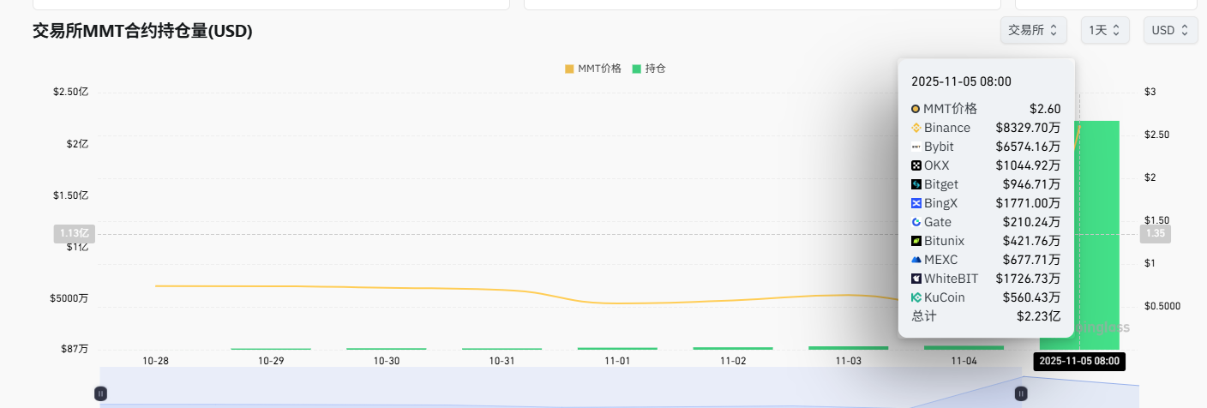Click the left range slider handle

(100, 393)
